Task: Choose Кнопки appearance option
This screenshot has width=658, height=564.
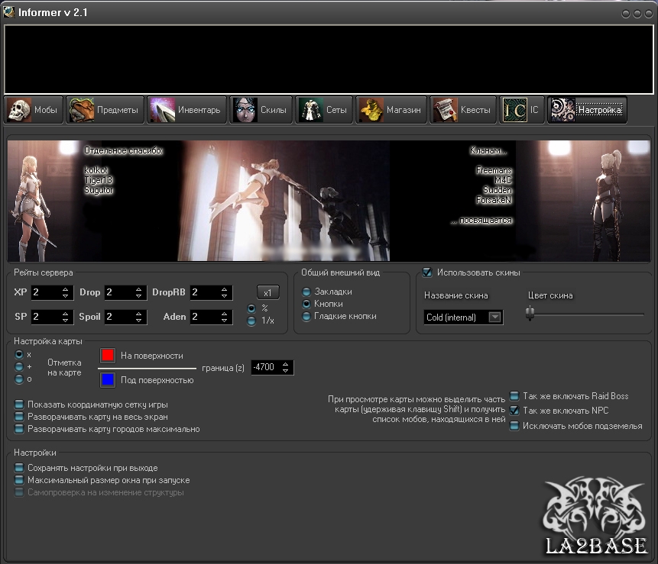Action: pyautogui.click(x=306, y=304)
